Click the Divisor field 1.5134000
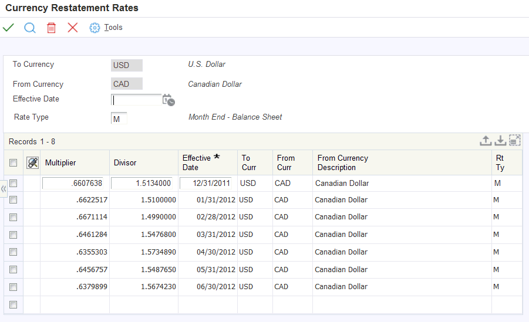The width and height of the screenshot is (529, 322). click(141, 183)
